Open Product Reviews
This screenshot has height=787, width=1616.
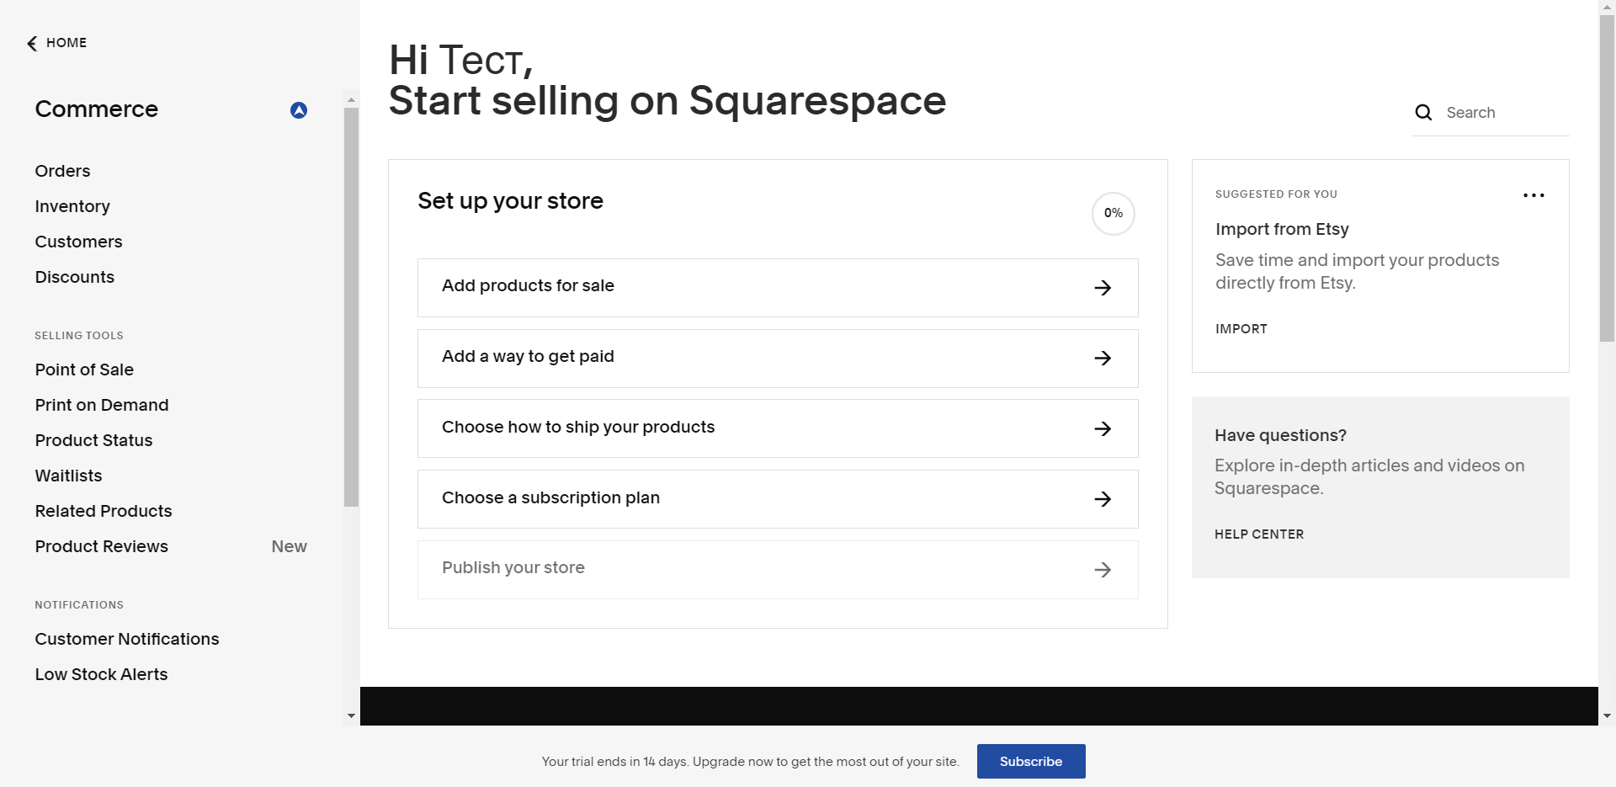pyautogui.click(x=102, y=546)
